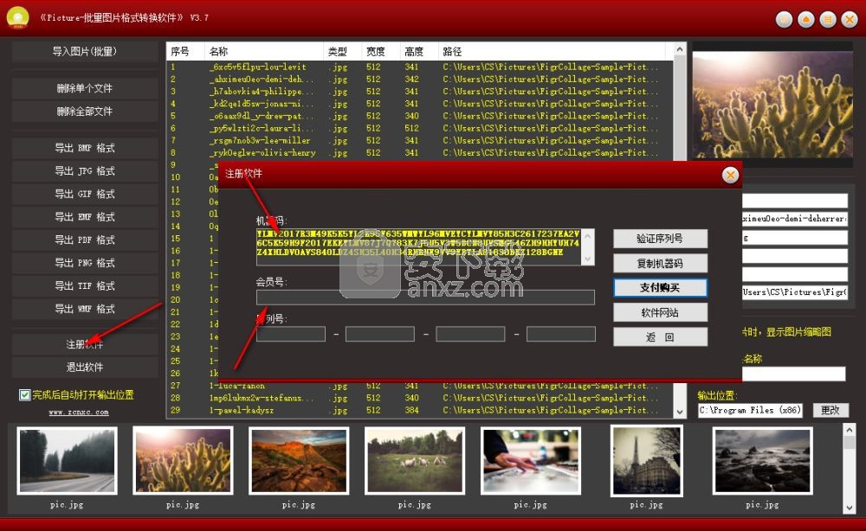
Task: Click 支付购买 button
Action: pos(660,287)
